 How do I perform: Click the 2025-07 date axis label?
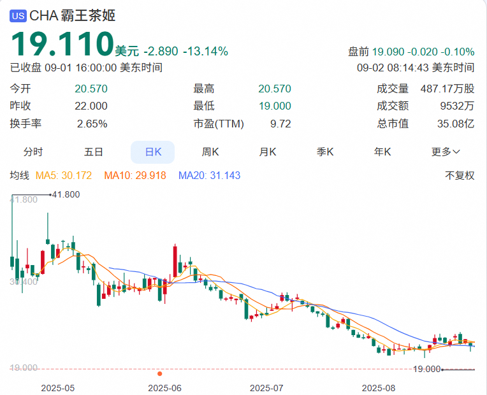pos(267,387)
